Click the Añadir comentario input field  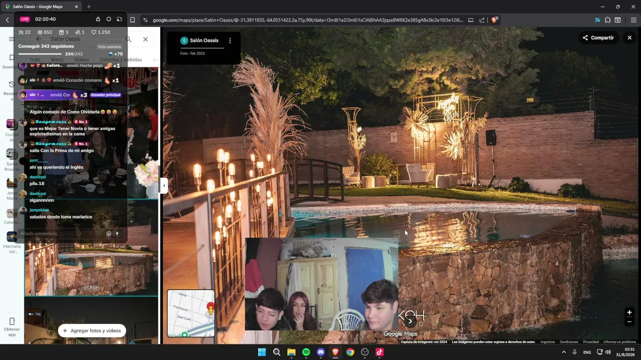[x=62, y=233]
